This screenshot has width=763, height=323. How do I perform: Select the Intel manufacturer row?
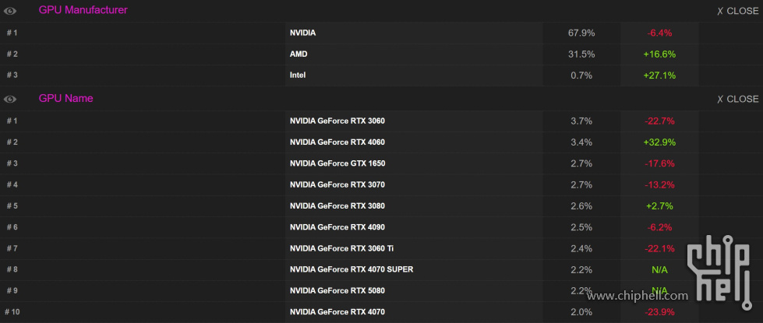tap(382, 75)
